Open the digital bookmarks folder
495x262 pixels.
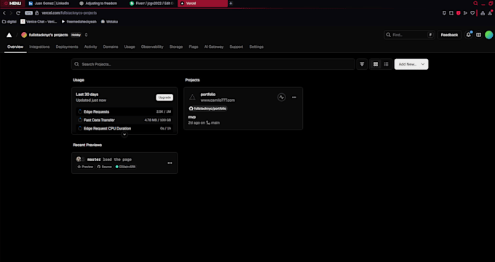click(x=9, y=22)
